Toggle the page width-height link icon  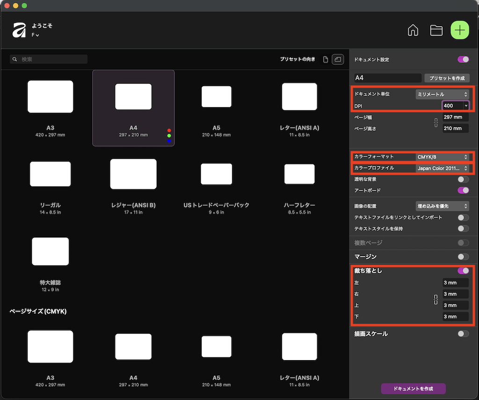click(x=436, y=123)
